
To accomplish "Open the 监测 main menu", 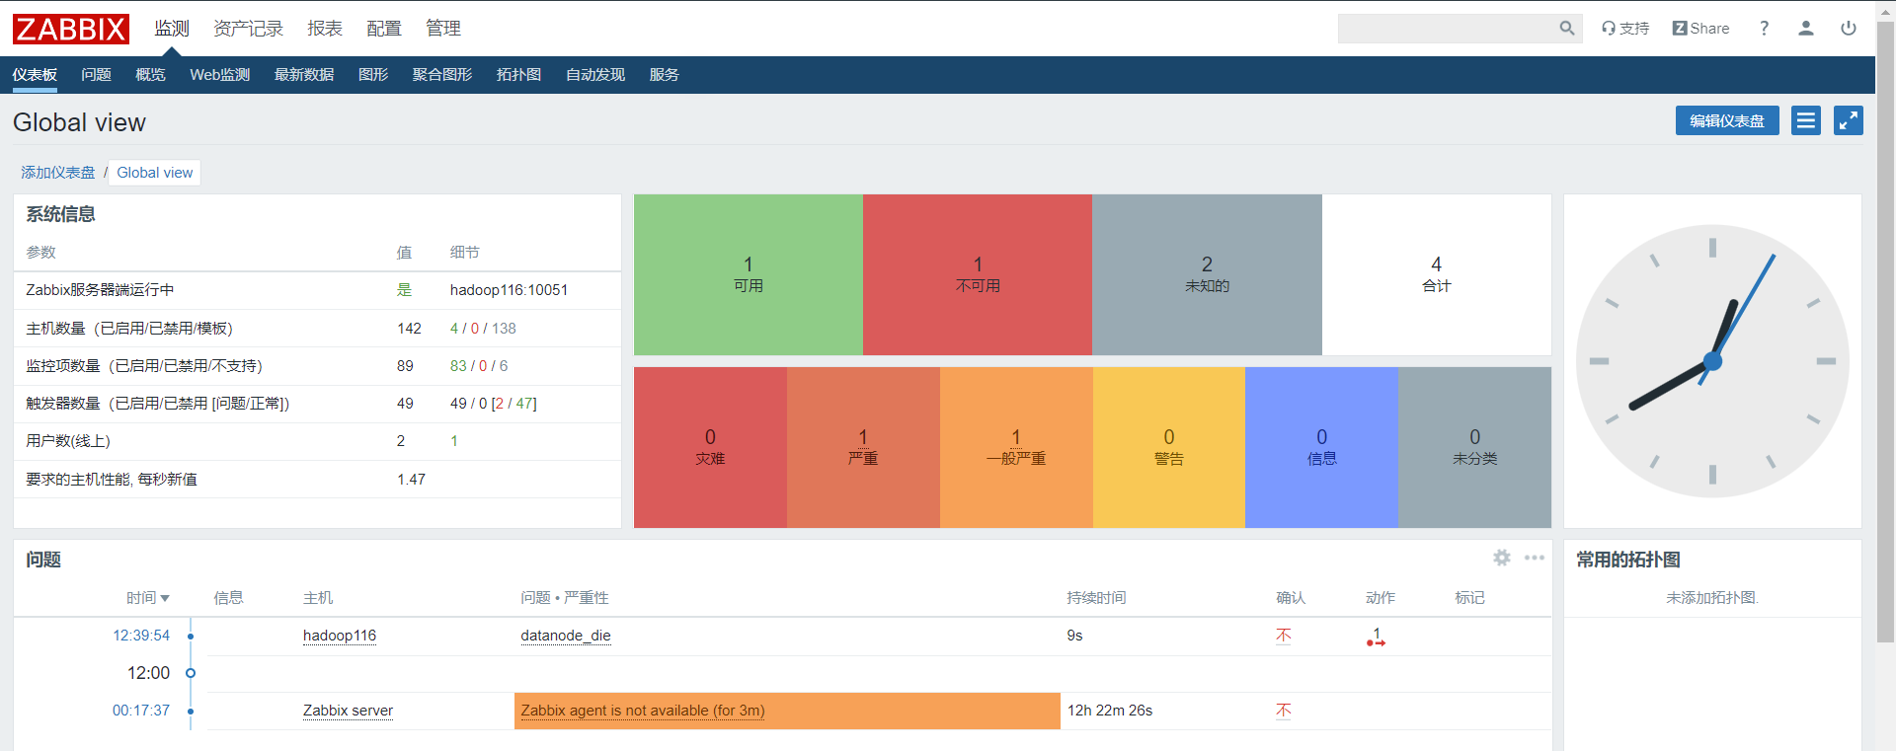I will tap(171, 29).
